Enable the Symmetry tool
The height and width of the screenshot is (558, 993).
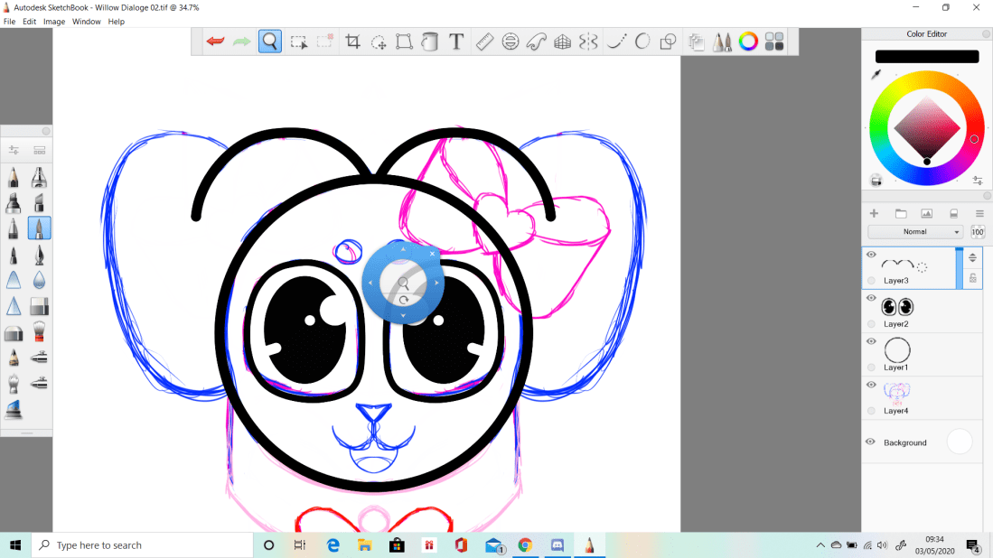point(588,42)
